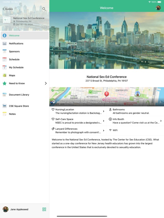This screenshot has width=164, height=218.
Task: Click the Dec 10–13, 2024 date text
Action: point(24,24)
